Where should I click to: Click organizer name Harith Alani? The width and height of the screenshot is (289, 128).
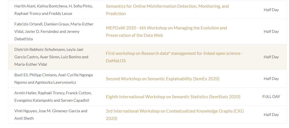[x=25, y=6]
